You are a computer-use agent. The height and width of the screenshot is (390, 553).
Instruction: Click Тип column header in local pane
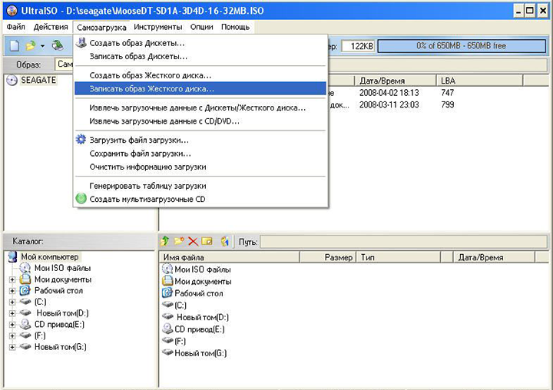pos(398,257)
